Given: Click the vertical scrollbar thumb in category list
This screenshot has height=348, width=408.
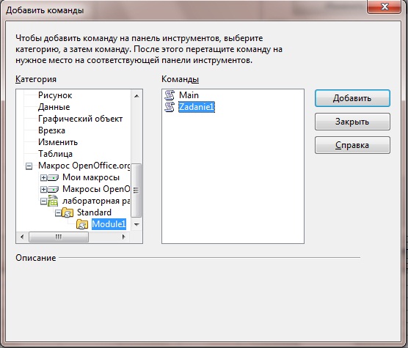Looking at the screenshot, I should 136,190.
